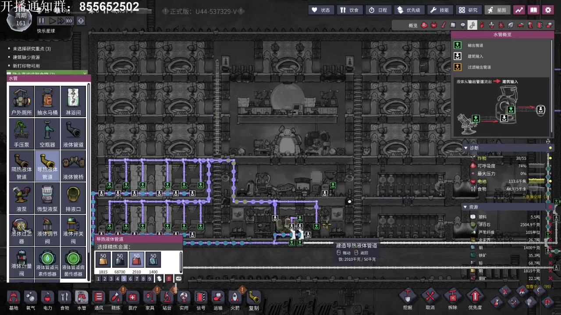Select the 排液口 building
Viewport: 561px width, 315px height.
[73, 198]
